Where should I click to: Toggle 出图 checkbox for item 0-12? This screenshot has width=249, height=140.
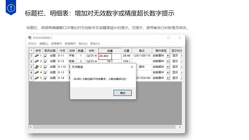pos(46,62)
